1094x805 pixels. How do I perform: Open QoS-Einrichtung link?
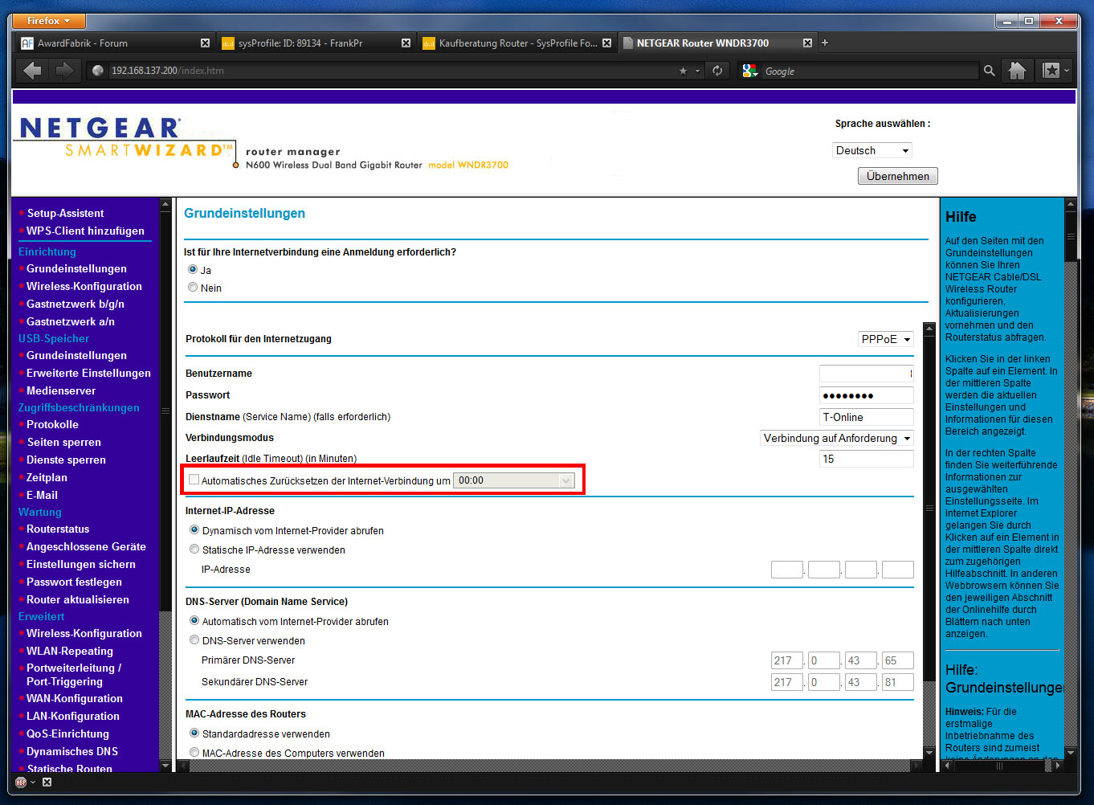click(x=67, y=733)
